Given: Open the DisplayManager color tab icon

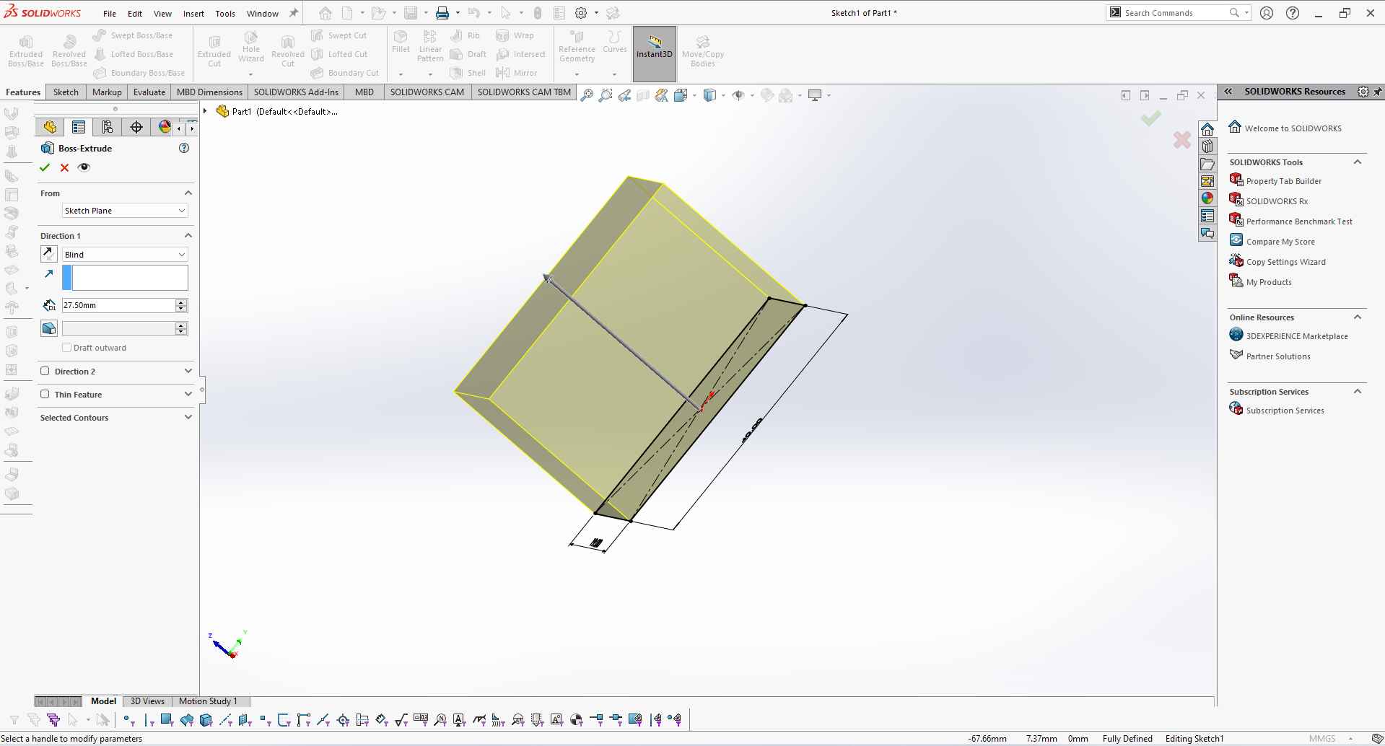Looking at the screenshot, I should (165, 127).
